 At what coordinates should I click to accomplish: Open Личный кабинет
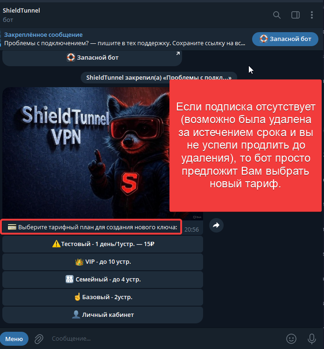[x=103, y=315]
